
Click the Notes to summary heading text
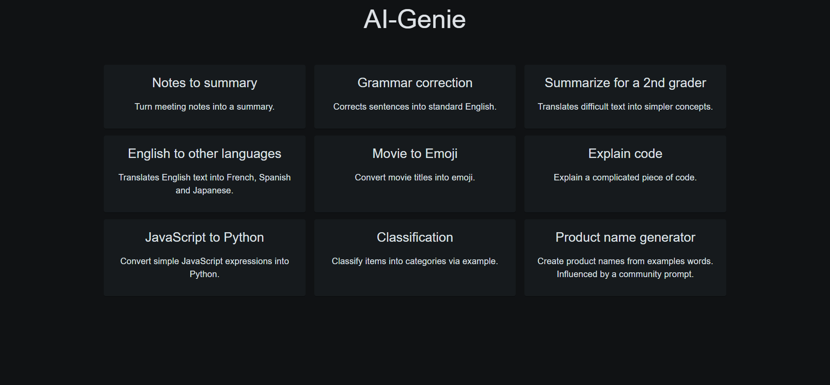point(204,83)
